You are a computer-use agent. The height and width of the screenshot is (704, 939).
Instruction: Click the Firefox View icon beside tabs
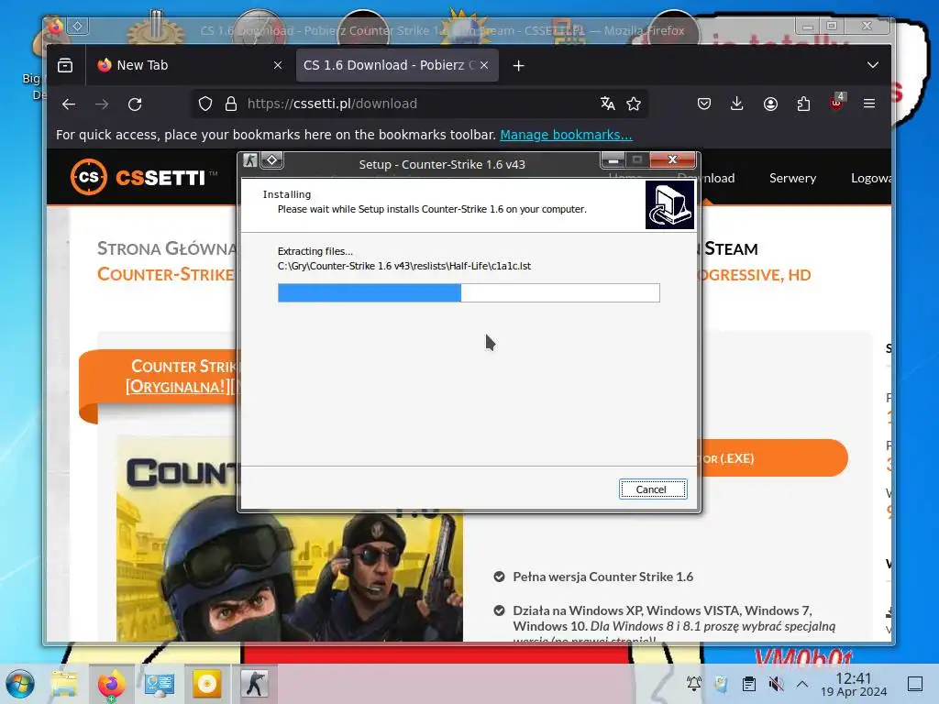click(65, 65)
